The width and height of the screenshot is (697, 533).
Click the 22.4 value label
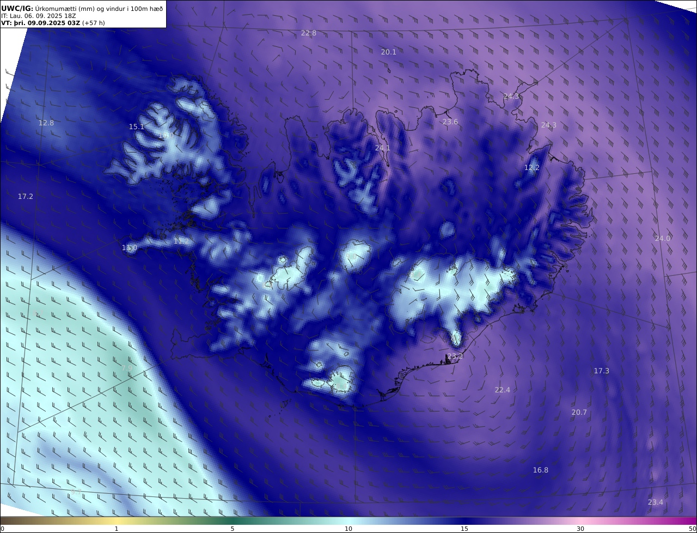(x=503, y=390)
